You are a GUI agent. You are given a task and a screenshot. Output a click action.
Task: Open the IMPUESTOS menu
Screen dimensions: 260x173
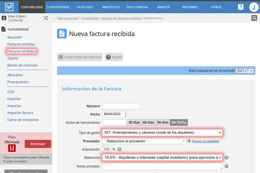[x=111, y=7]
